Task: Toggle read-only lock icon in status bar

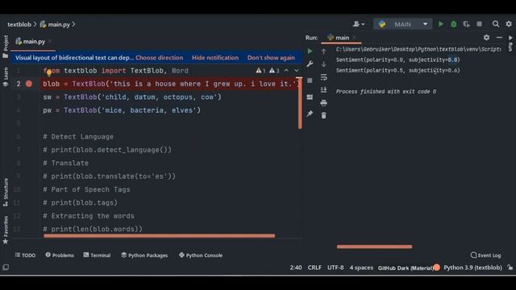Action: point(510,267)
